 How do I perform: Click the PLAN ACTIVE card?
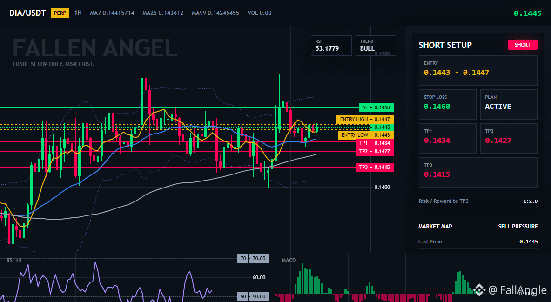[509, 104]
